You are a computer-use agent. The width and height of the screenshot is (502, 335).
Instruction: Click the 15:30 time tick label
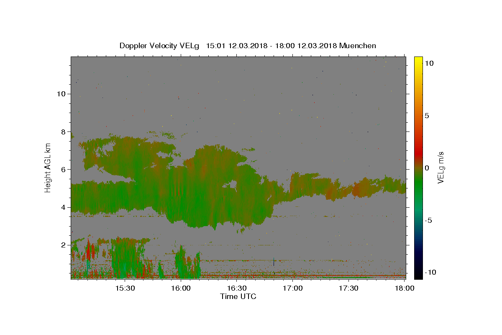125,288
